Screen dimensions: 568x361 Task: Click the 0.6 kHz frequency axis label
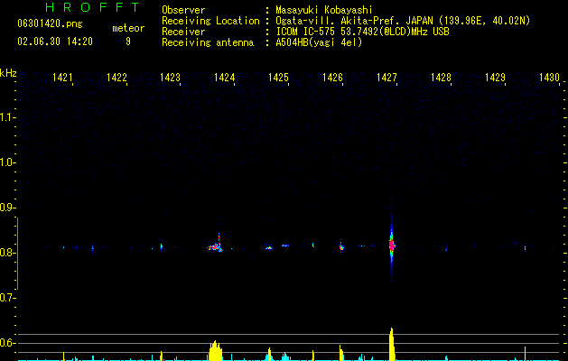tap(8, 343)
